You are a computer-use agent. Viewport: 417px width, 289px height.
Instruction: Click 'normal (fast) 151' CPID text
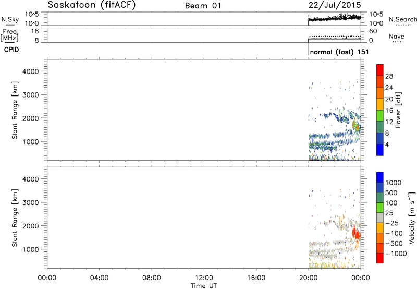(x=339, y=52)
